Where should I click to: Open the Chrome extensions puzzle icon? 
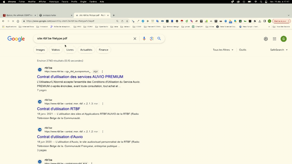point(255,21)
